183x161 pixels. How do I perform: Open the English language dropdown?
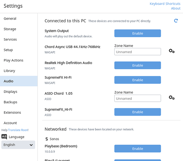pyautogui.click(x=18, y=145)
